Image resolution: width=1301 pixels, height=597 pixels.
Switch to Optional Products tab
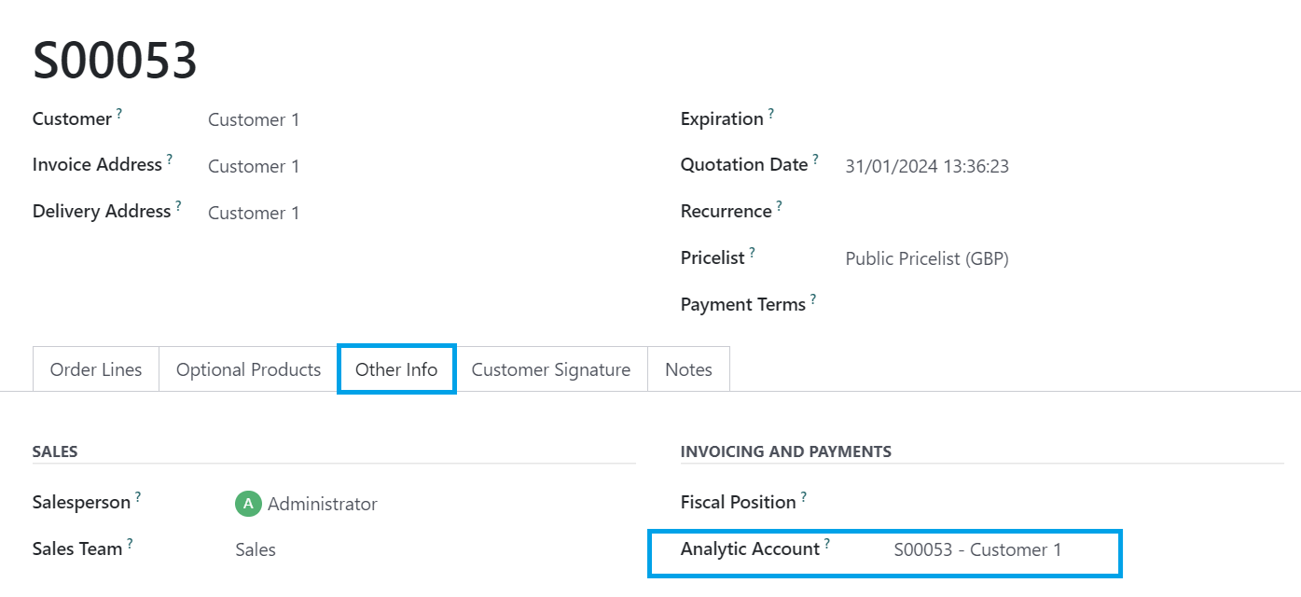click(248, 369)
